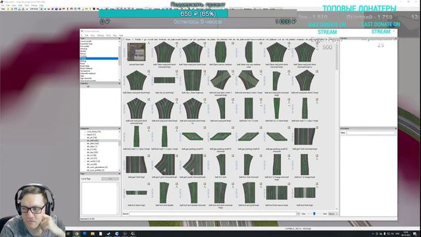
Task: Collapse the Categories panel header button
Action: pyautogui.click(x=120, y=129)
